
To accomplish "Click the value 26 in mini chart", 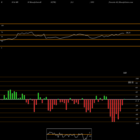I will (x=90, y=136).
